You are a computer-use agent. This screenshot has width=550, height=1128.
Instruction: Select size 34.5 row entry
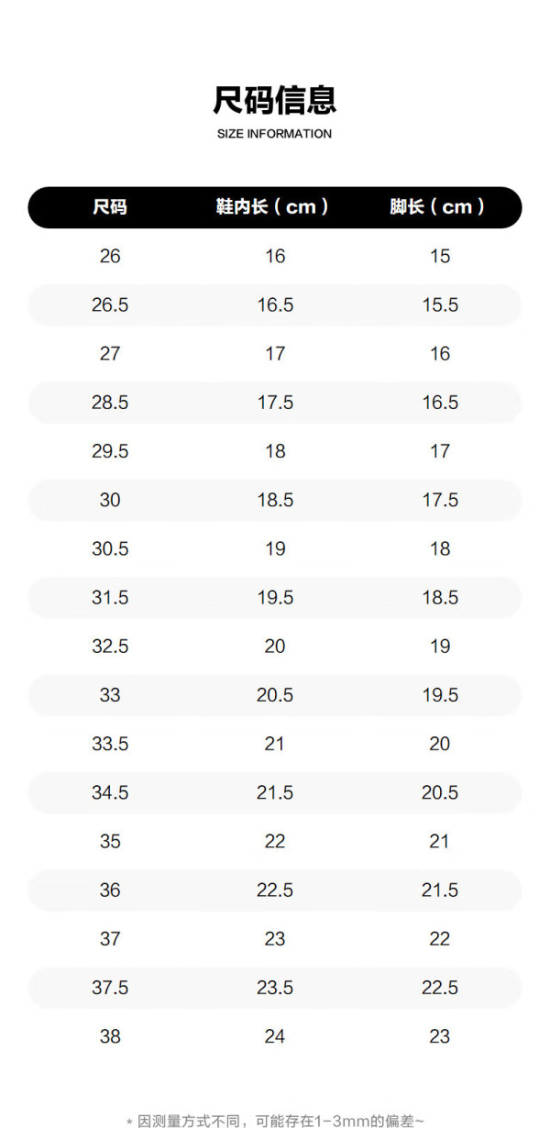[x=110, y=792]
